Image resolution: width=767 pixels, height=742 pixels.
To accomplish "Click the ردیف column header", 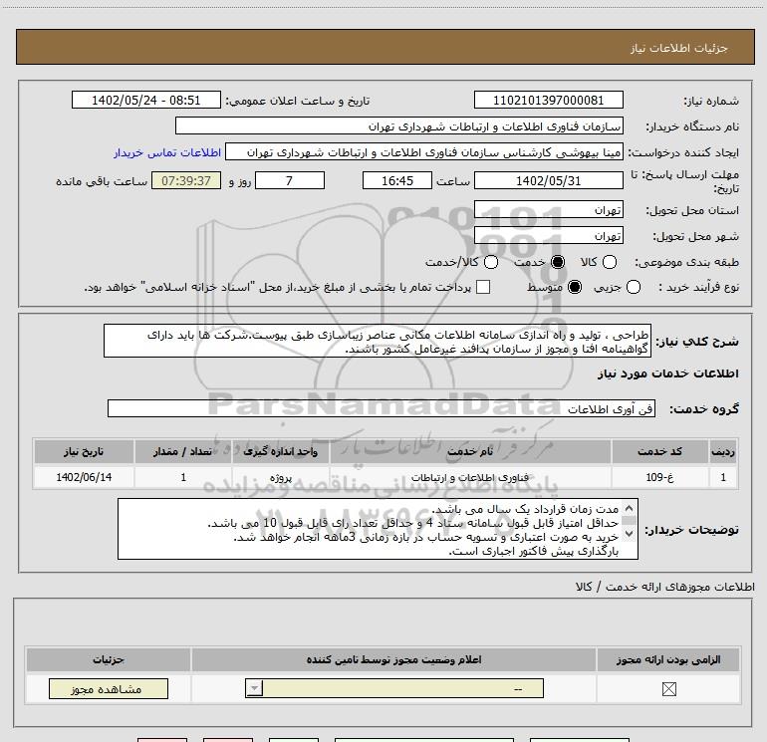I will [723, 451].
